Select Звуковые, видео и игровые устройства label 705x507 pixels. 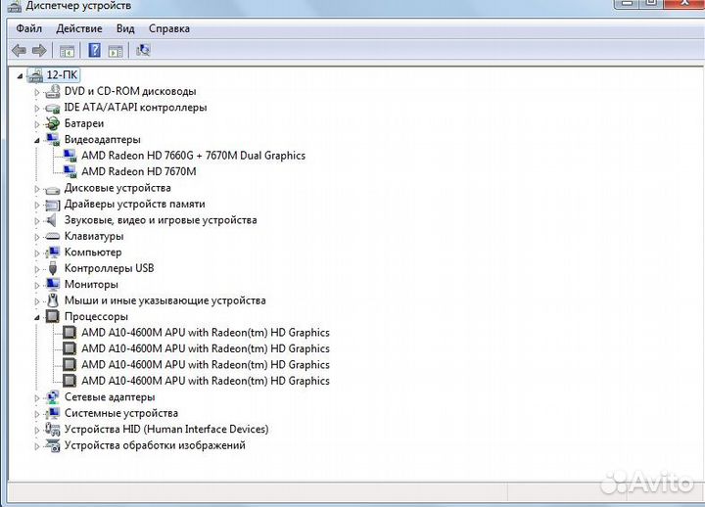point(161,220)
